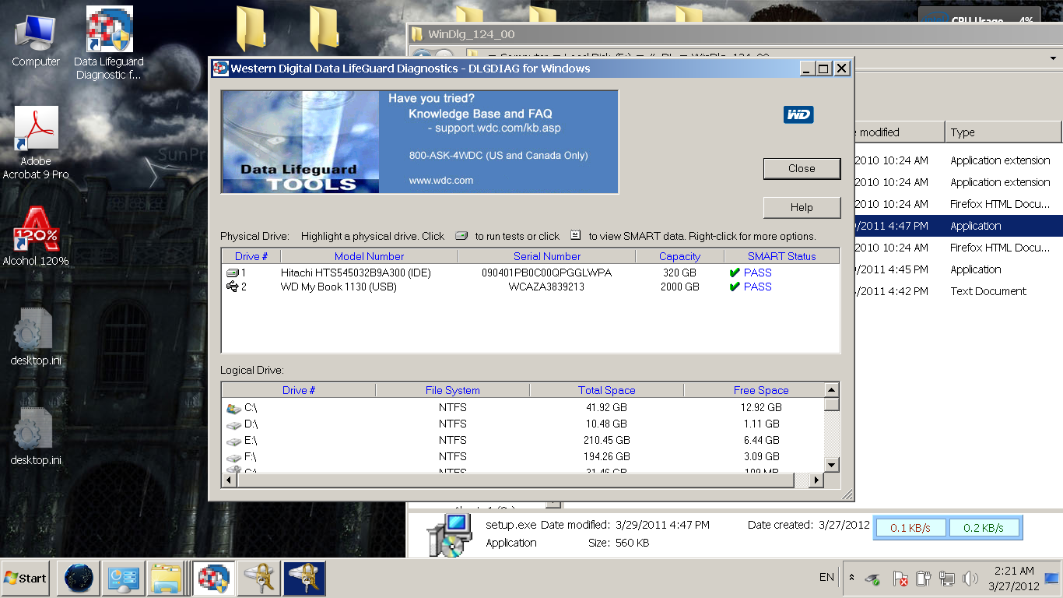Image resolution: width=1063 pixels, height=598 pixels.
Task: Click the DLGDIAG title bar application icon
Action: pyautogui.click(x=220, y=69)
